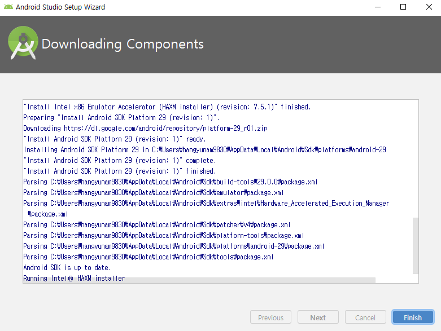Screen dimensions: 441x331
Task: Click the line 'Running Intel® HAXM installer'
Action: (x=74, y=278)
